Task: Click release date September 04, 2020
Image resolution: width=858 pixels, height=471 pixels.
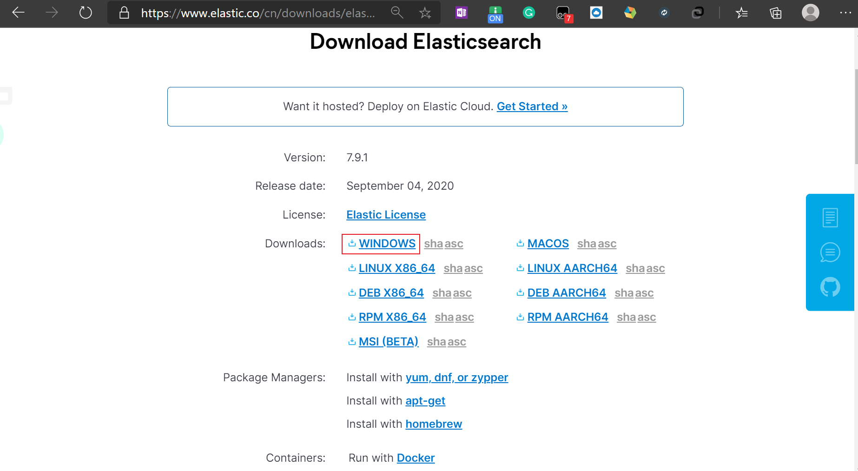Action: click(x=400, y=186)
